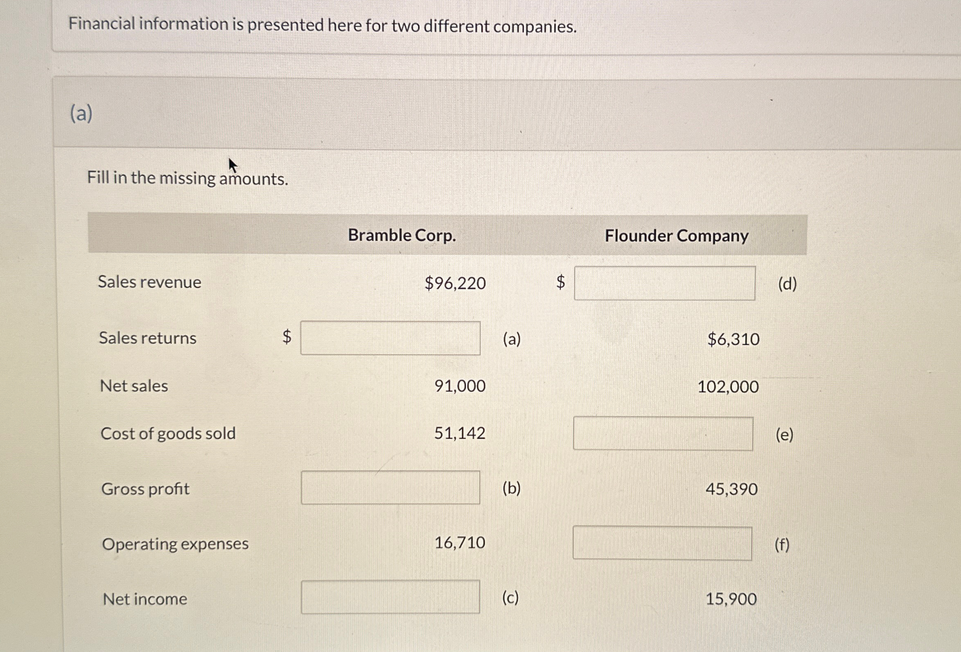The image size is (961, 652).
Task: Select the label (f) next to Operating expenses
Action: click(783, 544)
